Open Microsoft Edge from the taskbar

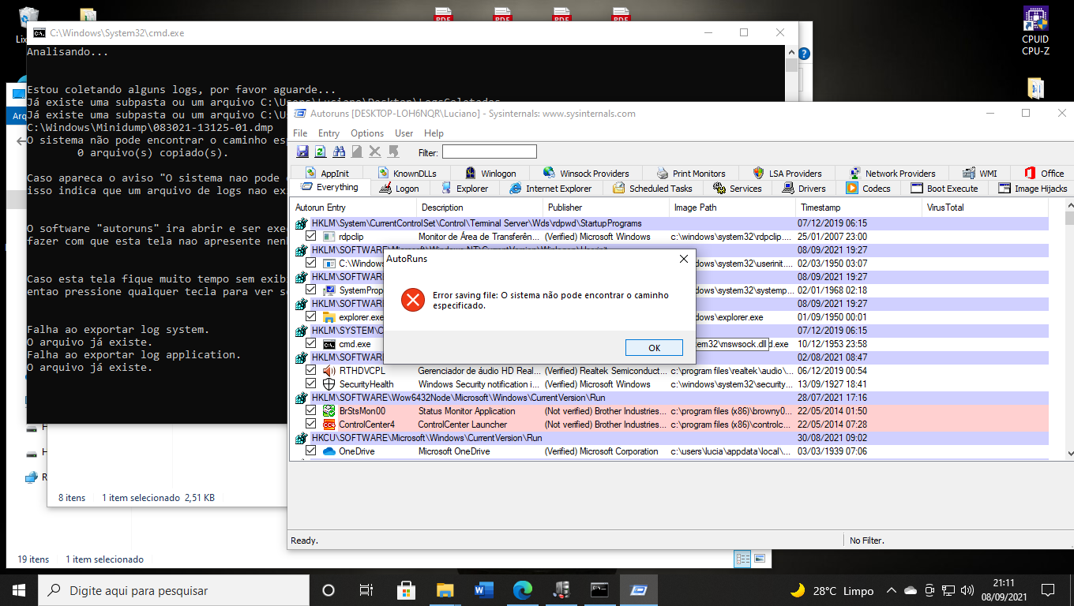522,590
